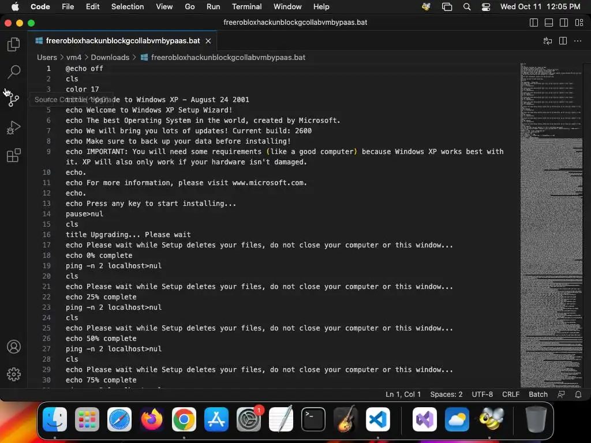Click the bee icon in menu bar
591x443 pixels.
point(427,7)
